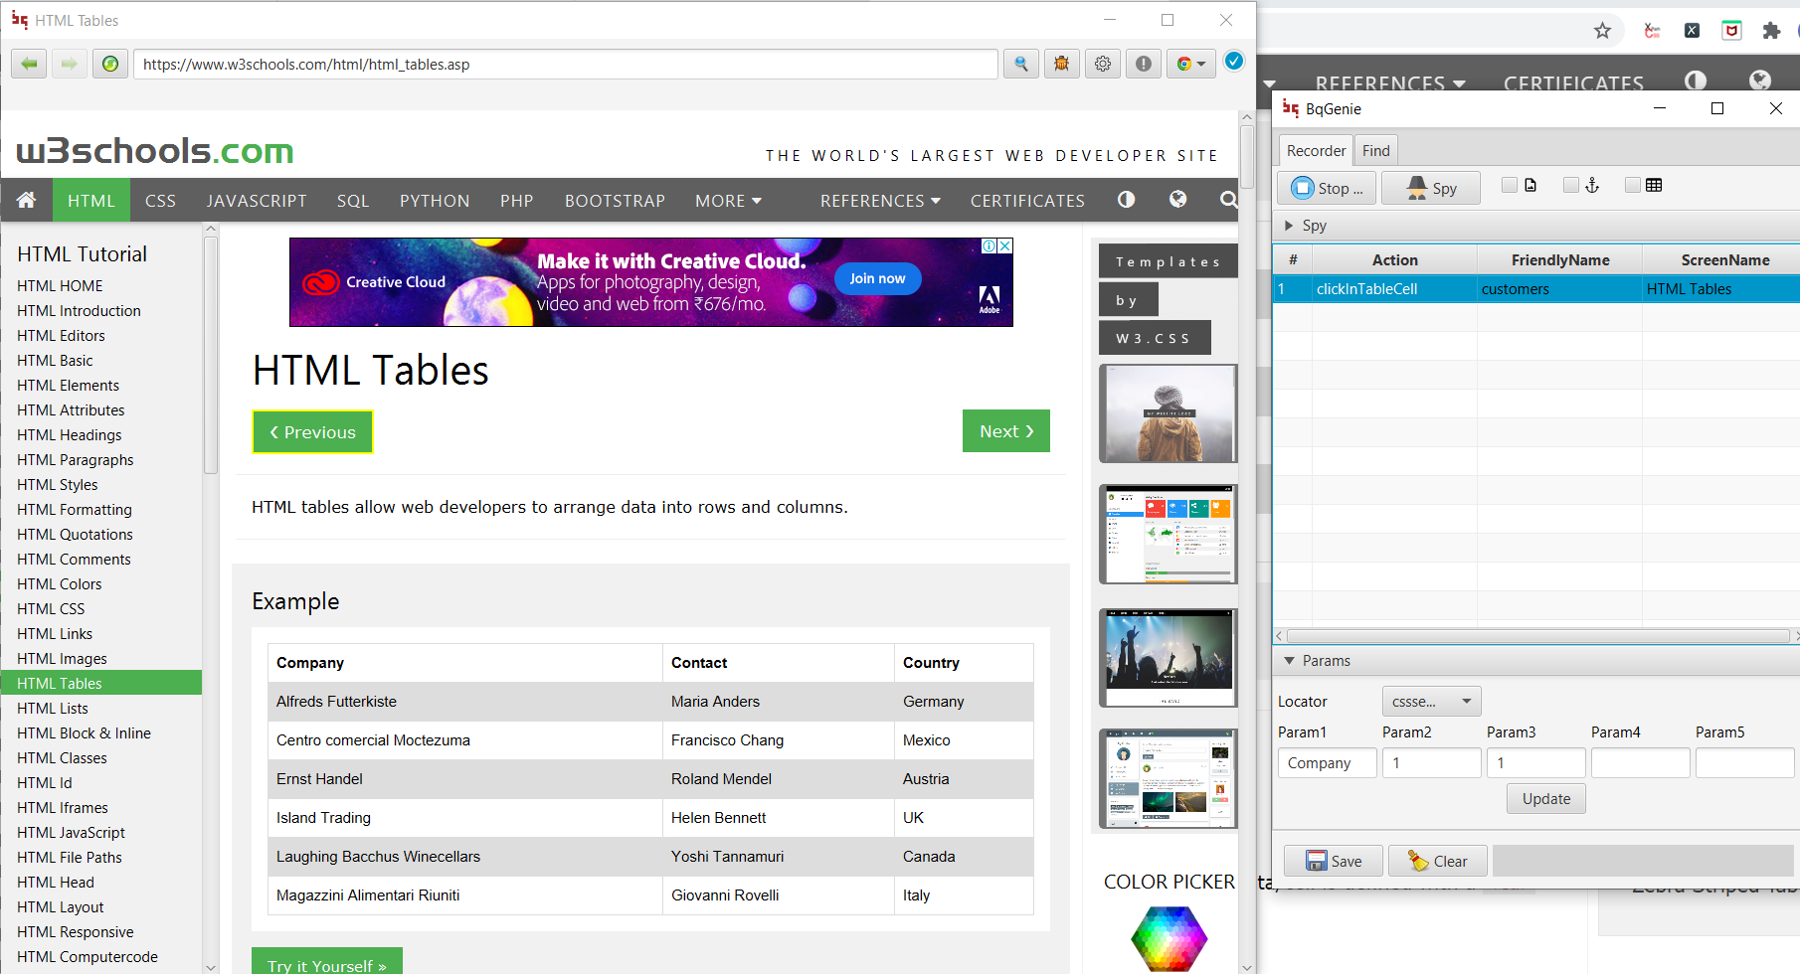Click the table grid icon in BqGenie toolbar
The height and width of the screenshot is (974, 1800).
click(x=1654, y=185)
